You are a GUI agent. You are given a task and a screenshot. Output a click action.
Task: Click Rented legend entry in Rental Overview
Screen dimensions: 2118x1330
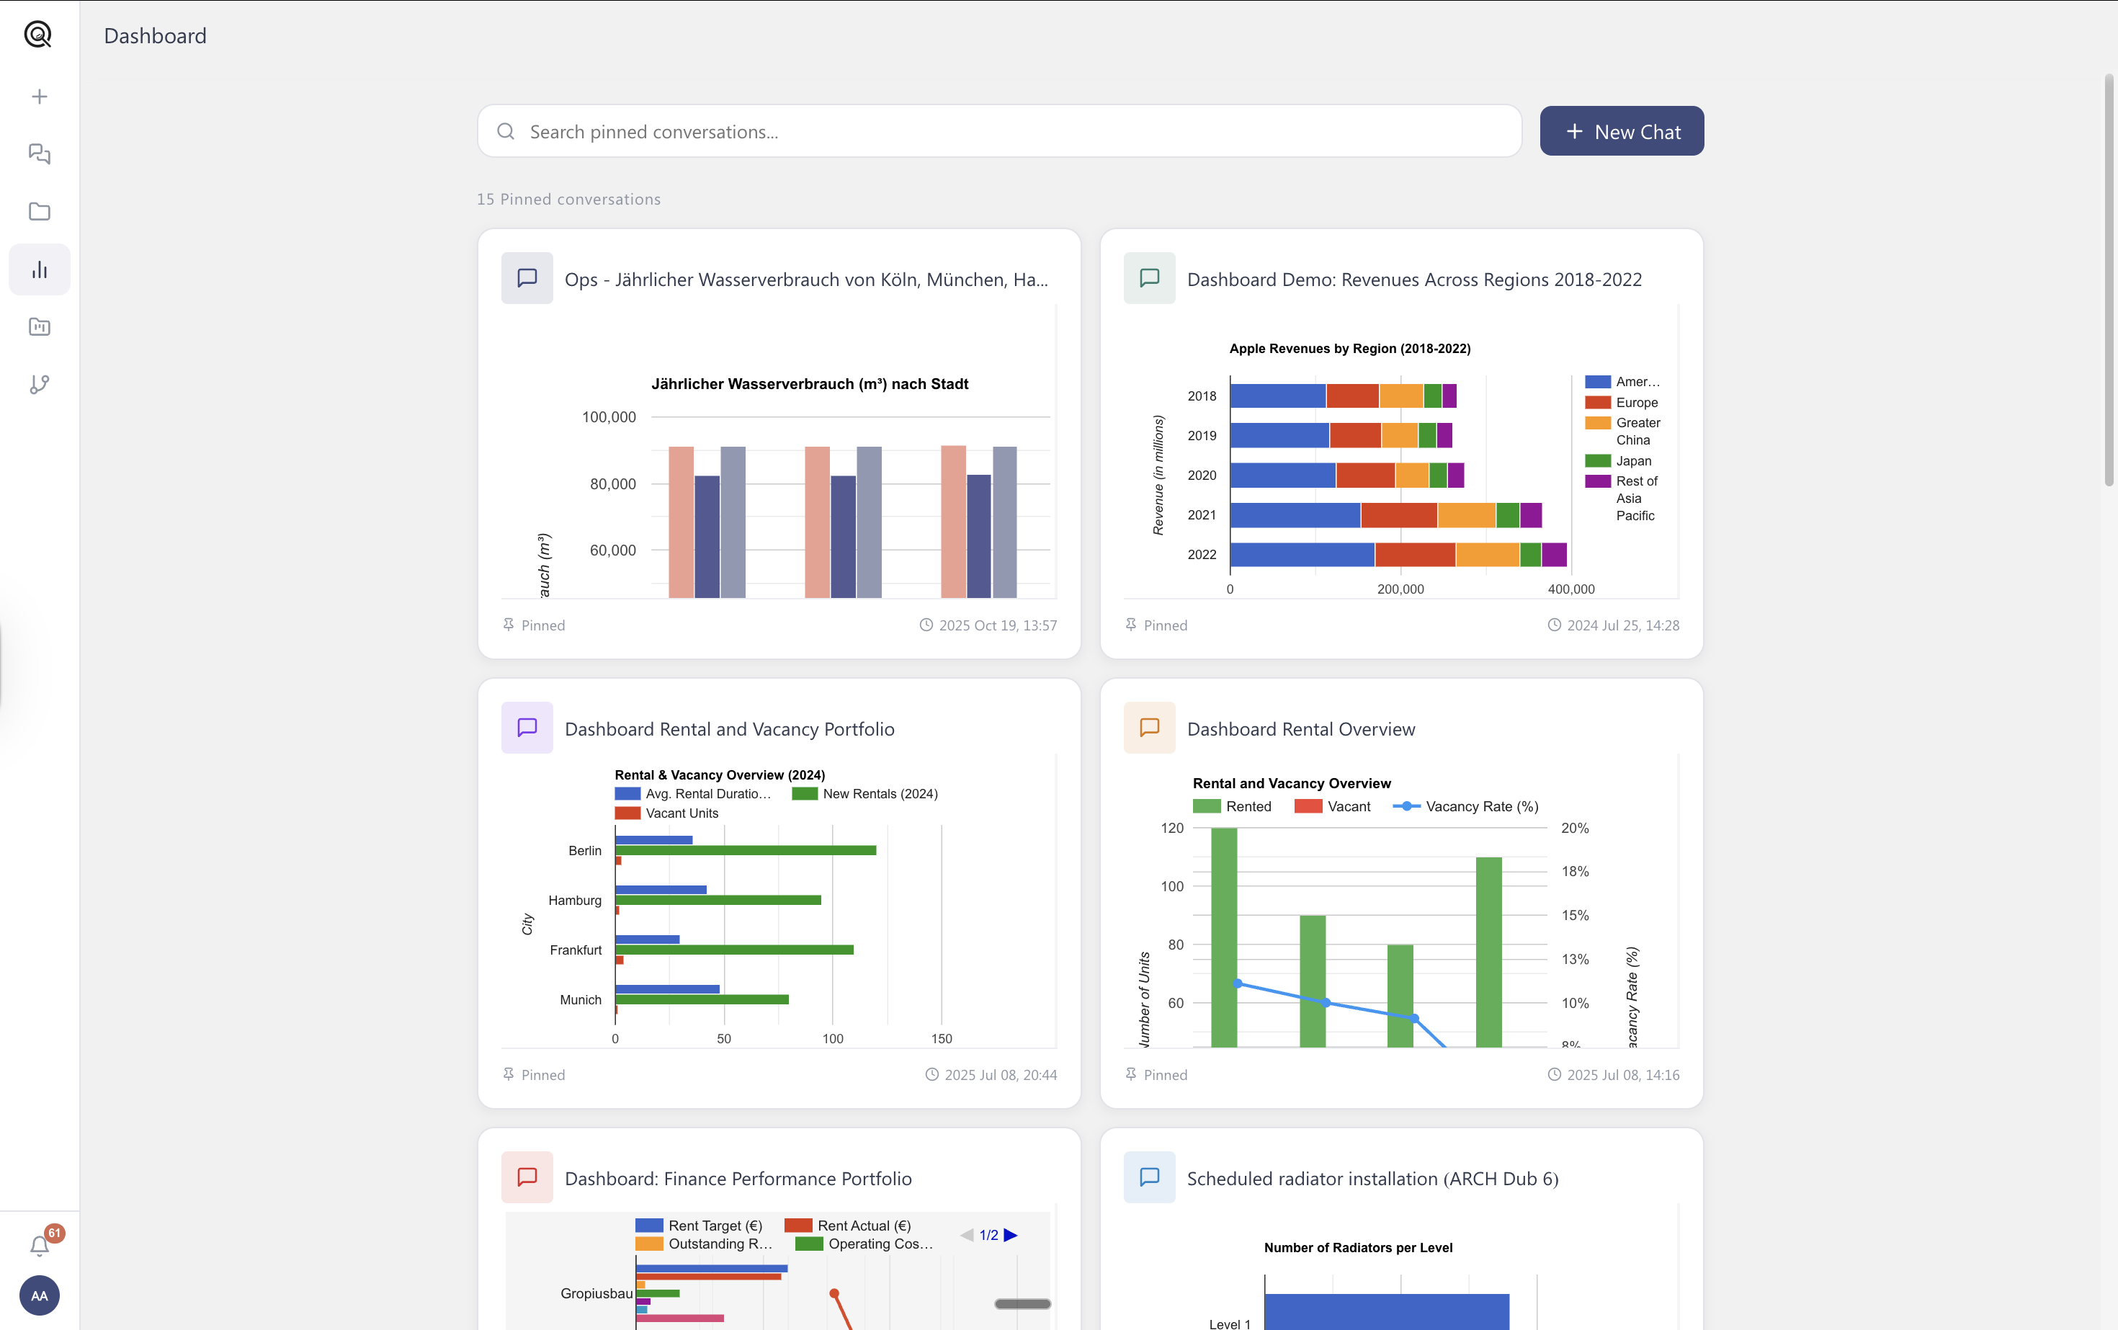(1233, 805)
